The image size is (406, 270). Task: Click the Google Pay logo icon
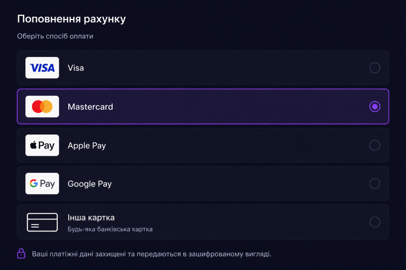(x=42, y=183)
